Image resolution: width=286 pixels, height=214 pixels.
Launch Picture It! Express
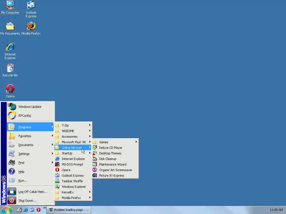[115, 176]
